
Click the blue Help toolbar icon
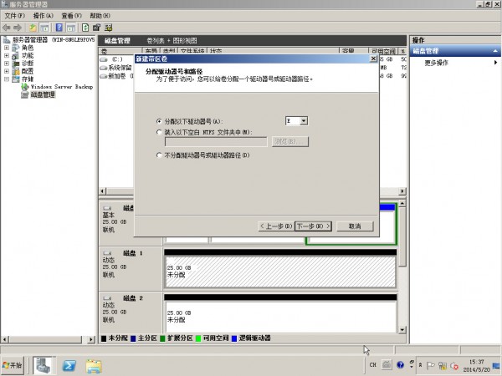click(x=59, y=28)
